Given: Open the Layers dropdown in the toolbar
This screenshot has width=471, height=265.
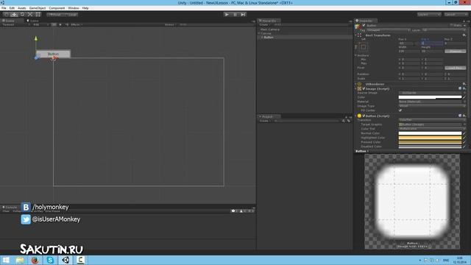Looking at the screenshot, I should pos(428,15).
